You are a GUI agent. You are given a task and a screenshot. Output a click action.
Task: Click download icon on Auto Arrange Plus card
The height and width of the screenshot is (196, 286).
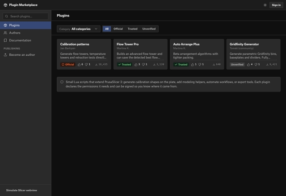tap(214, 64)
